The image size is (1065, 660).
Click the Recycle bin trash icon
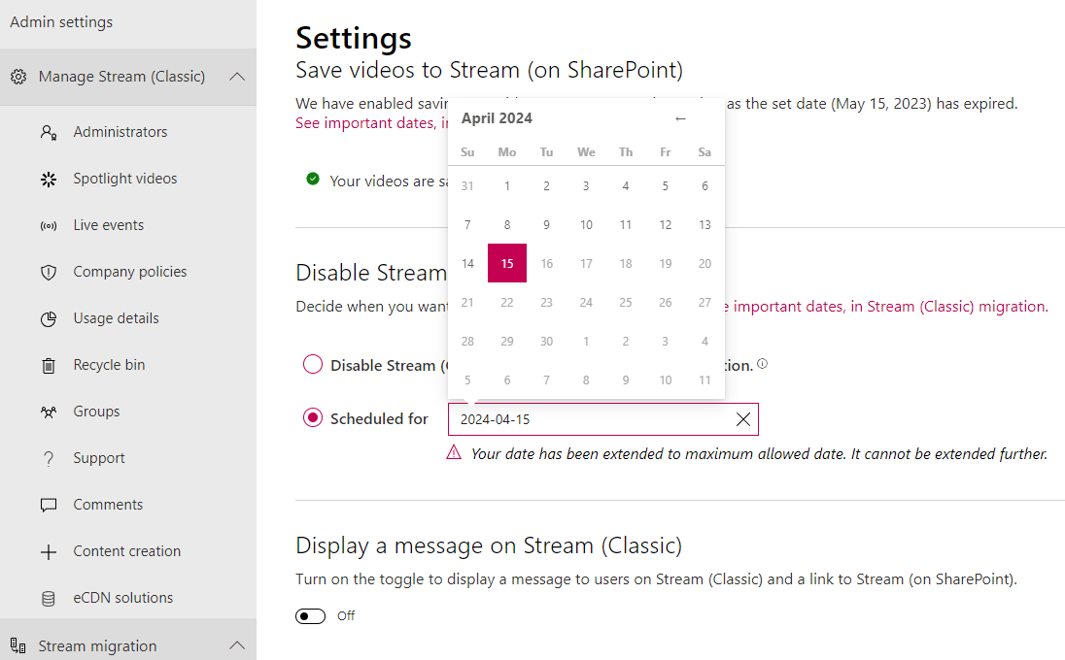[x=49, y=365]
